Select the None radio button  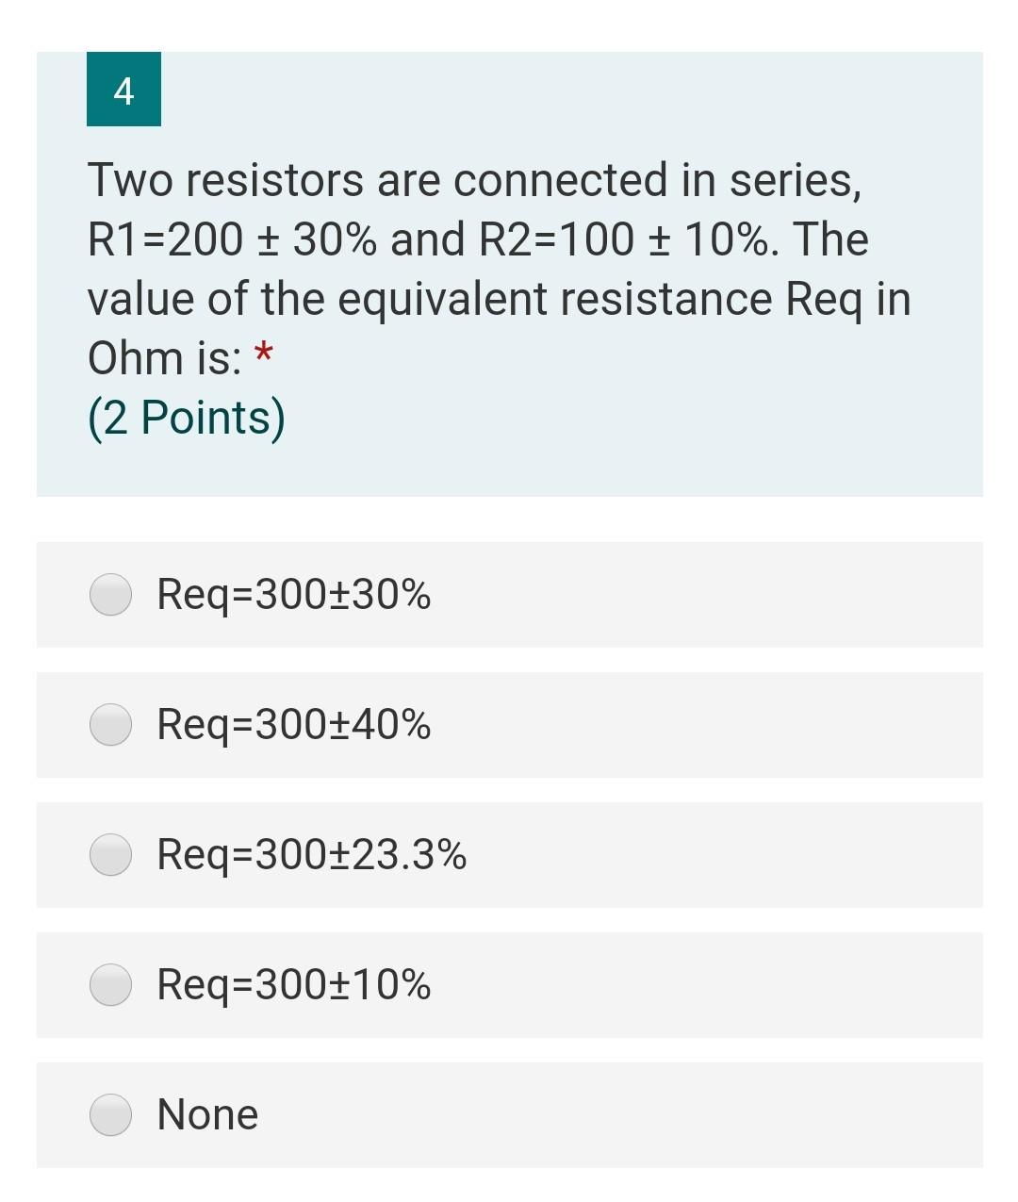[x=110, y=1114]
